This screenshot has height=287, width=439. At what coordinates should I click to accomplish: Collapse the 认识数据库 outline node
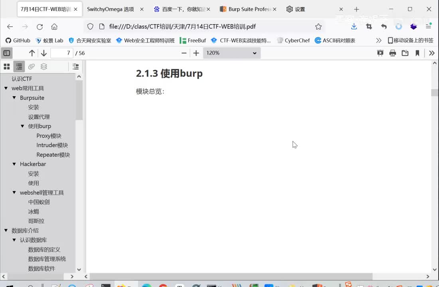pyautogui.click(x=14, y=240)
